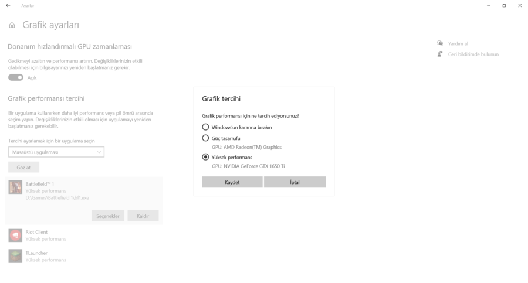The height and width of the screenshot is (283, 528).
Task: Open the Yardım al link
Action: pos(458,43)
